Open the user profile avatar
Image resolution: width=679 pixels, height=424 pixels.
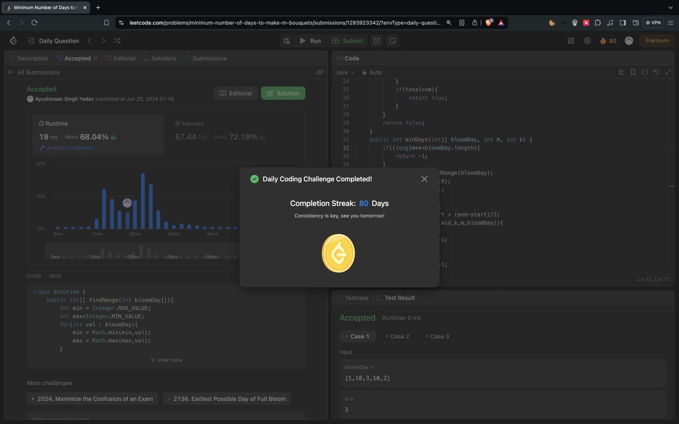(x=629, y=41)
